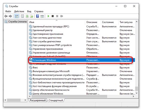Open the Действие menu
Screen dimensions: 142x110
19,11
